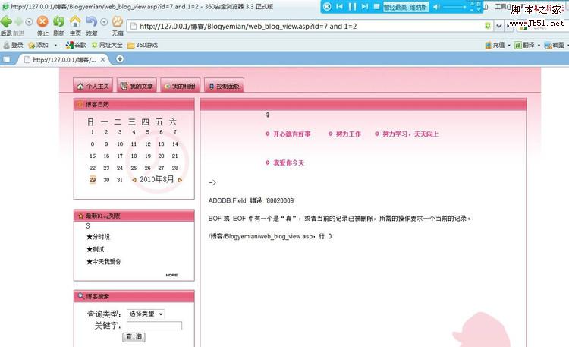Open the 个人主页 nav tab

tap(93, 86)
